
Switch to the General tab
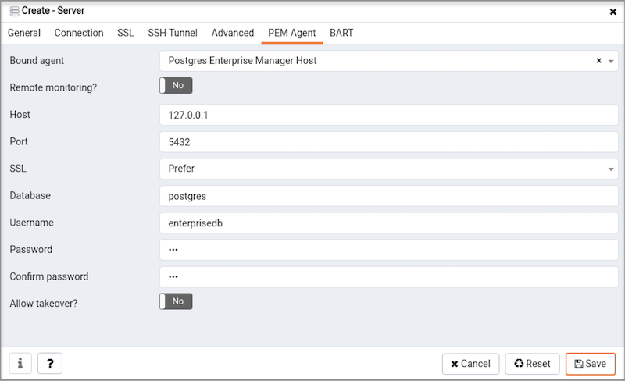pos(24,33)
